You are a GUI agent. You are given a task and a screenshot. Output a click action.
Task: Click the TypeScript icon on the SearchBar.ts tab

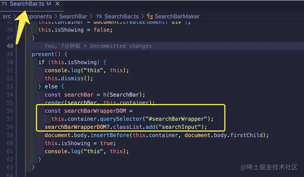pos(4,4)
